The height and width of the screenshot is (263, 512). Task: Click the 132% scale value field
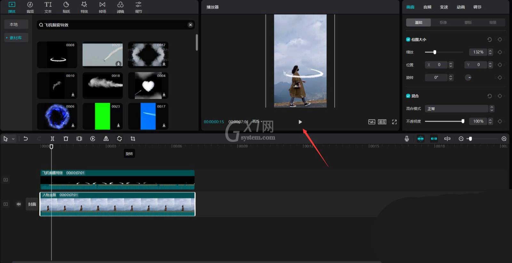pyautogui.click(x=478, y=52)
